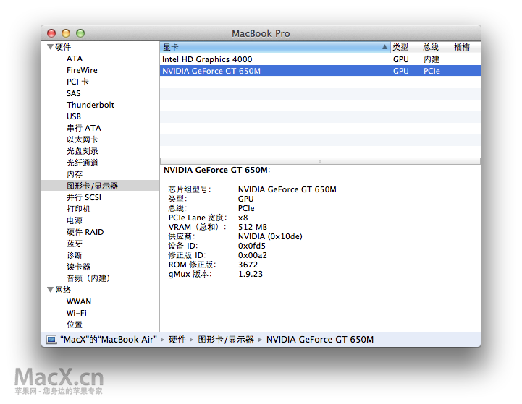Click the 内建 bus cell of Intel row

coord(432,59)
